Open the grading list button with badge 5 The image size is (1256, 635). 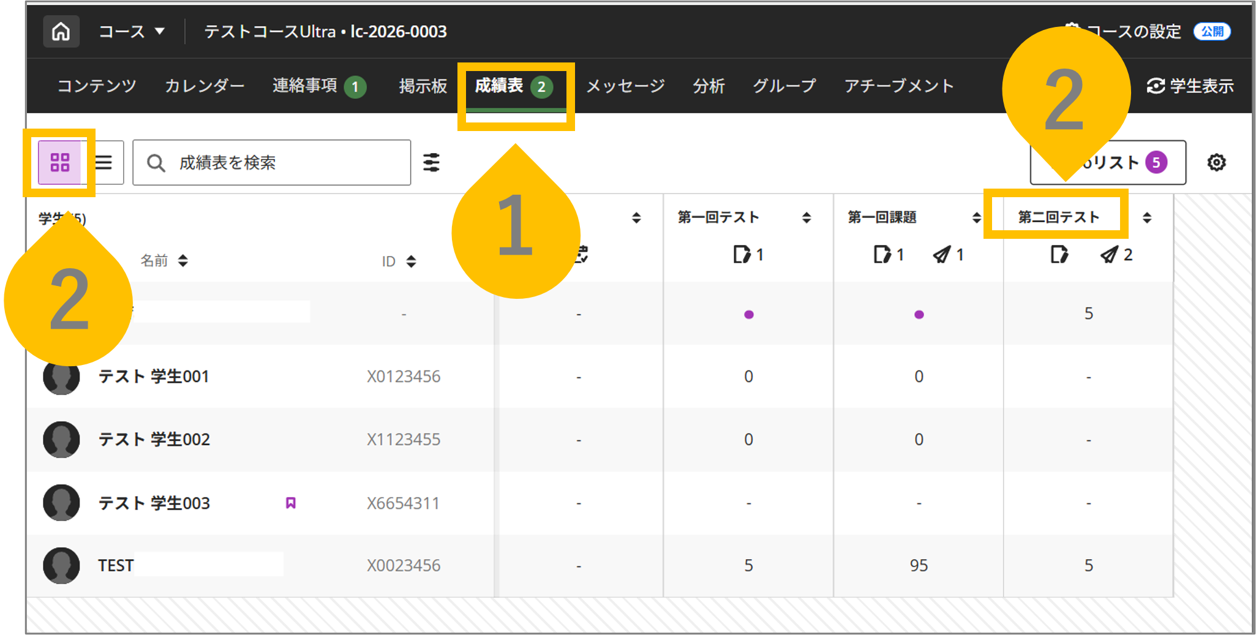point(1108,162)
